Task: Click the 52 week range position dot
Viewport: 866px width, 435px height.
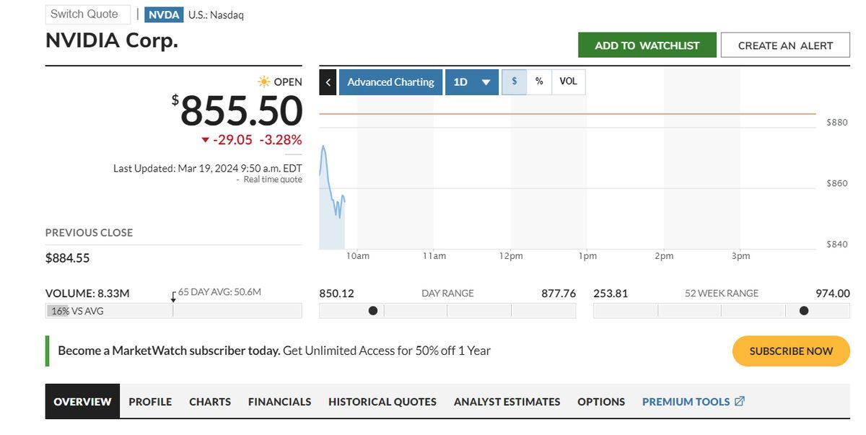Action: 804,311
